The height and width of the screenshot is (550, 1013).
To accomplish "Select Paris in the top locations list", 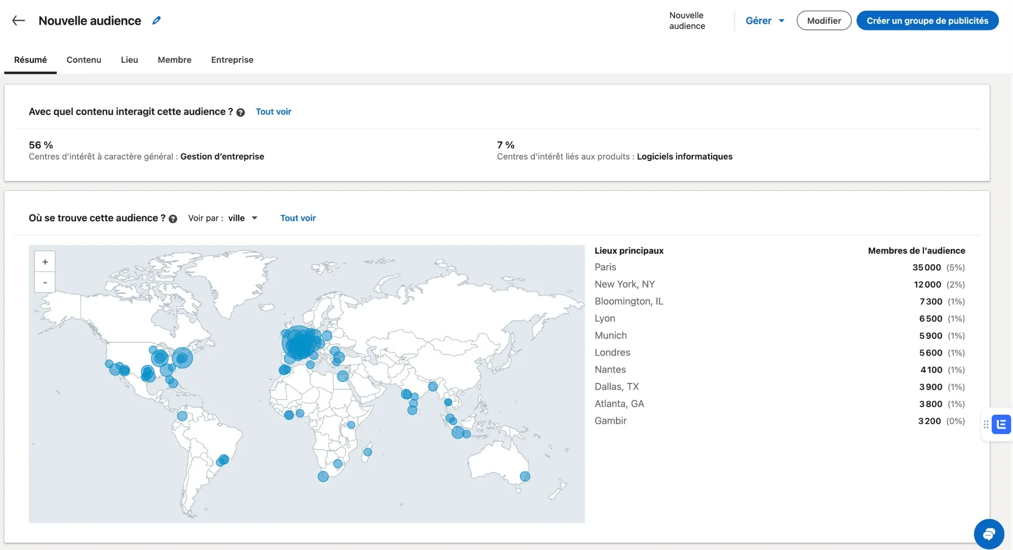I will click(780, 267).
